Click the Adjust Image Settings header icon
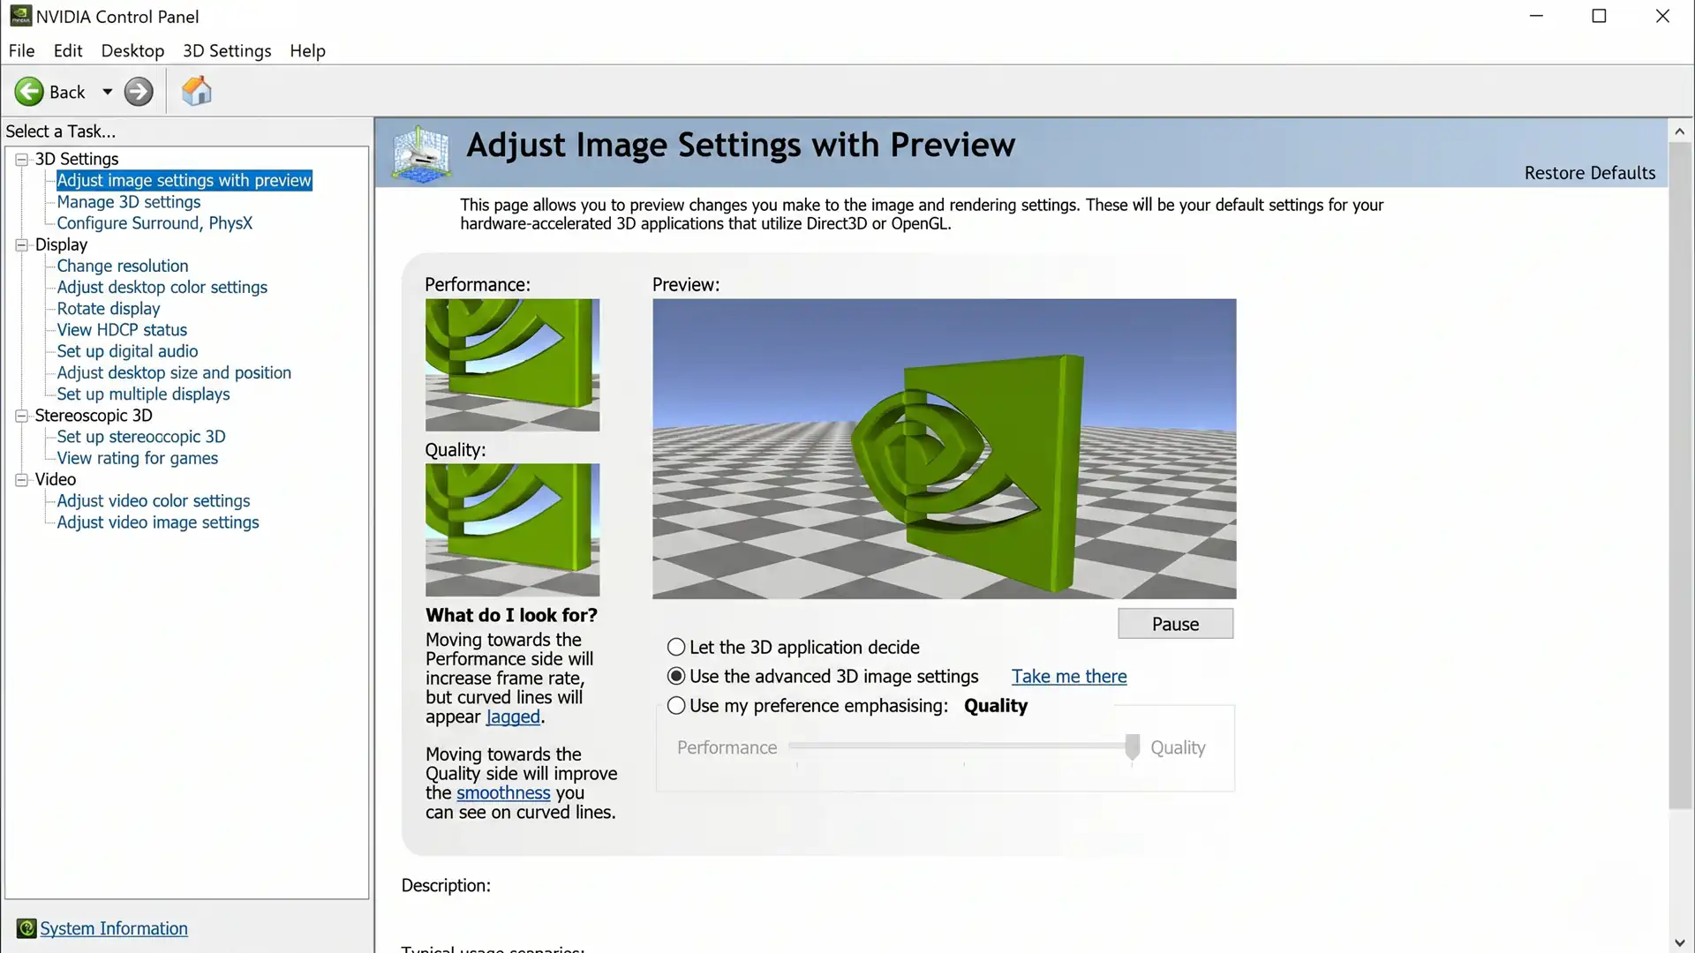This screenshot has height=953, width=1695. point(421,154)
